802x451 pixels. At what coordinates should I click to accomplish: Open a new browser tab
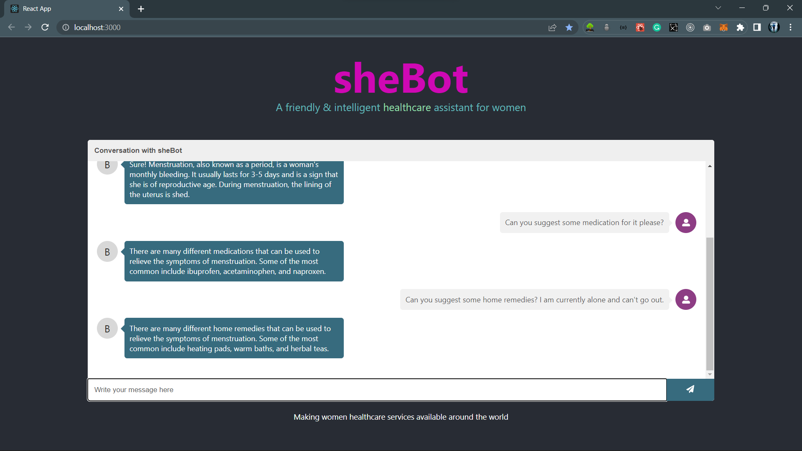pyautogui.click(x=141, y=9)
